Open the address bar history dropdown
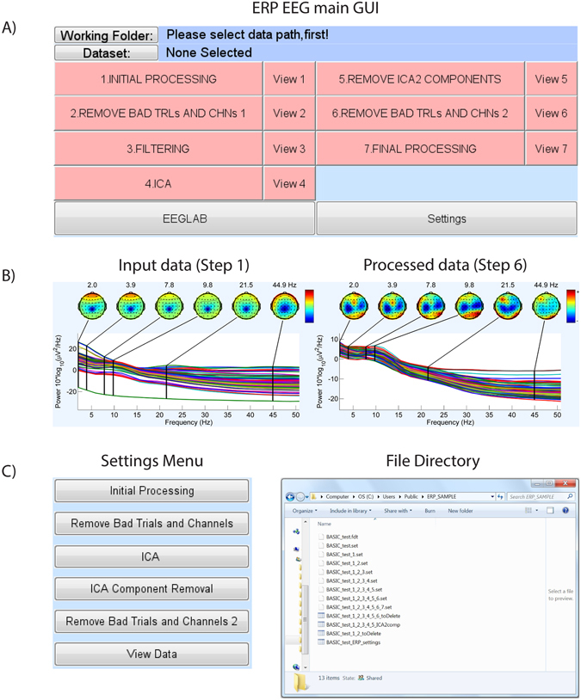 (x=492, y=496)
